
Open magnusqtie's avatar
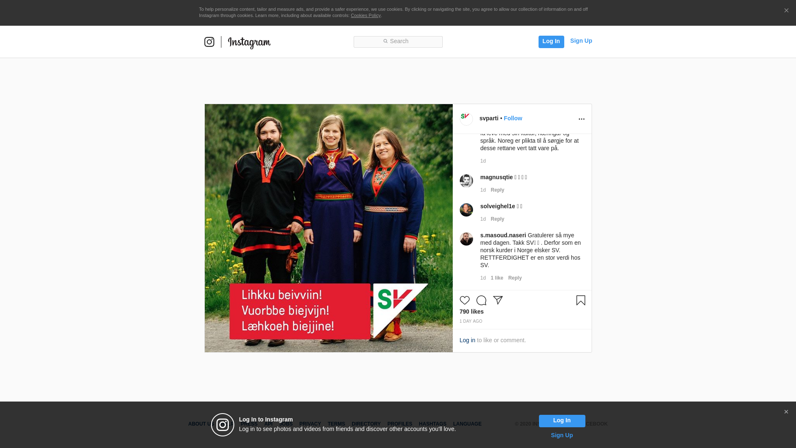click(x=466, y=181)
